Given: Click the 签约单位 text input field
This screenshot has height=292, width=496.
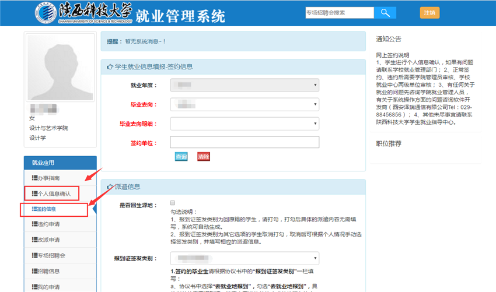Looking at the screenshot, I should click(244, 142).
